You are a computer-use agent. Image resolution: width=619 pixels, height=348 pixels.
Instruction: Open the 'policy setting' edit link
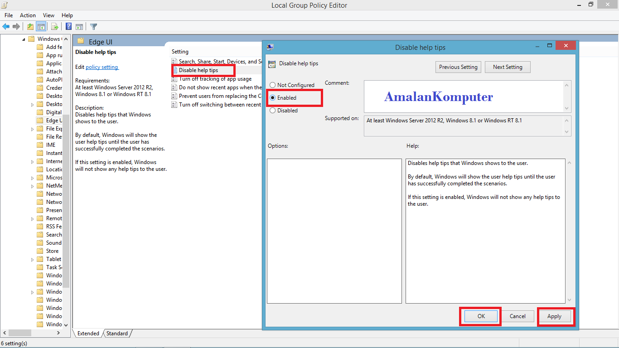point(102,67)
